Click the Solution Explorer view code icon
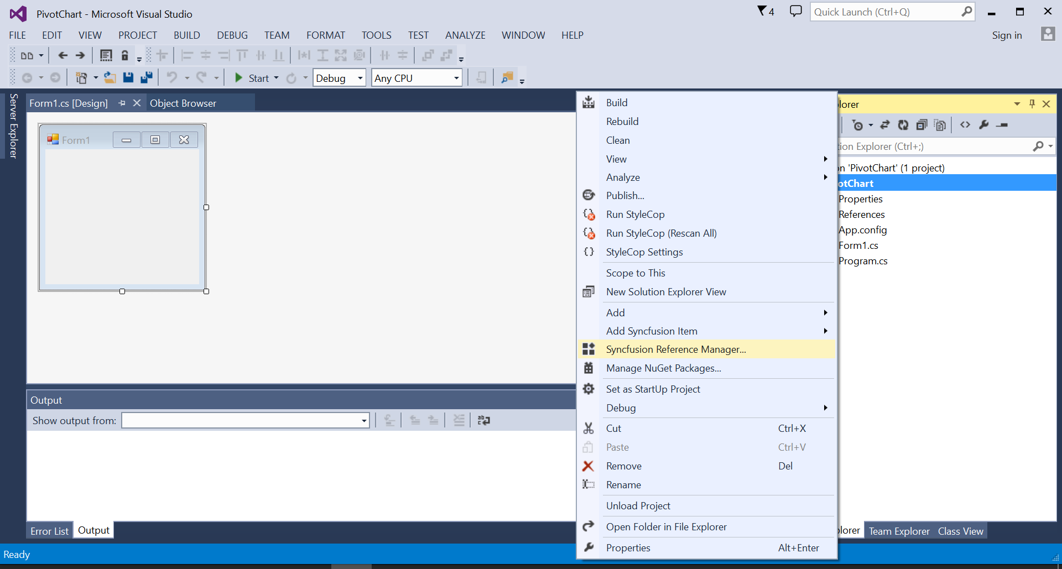1062x569 pixels. pyautogui.click(x=965, y=125)
